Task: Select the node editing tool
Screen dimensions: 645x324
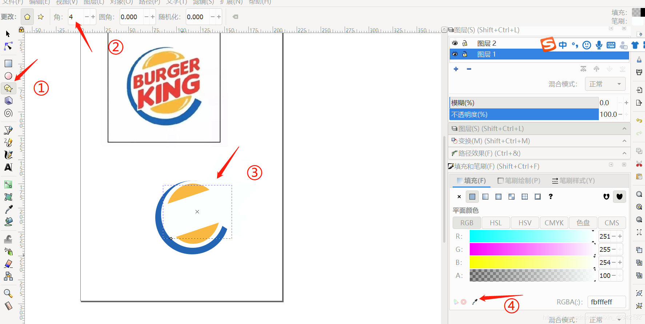Action: pos(8,46)
